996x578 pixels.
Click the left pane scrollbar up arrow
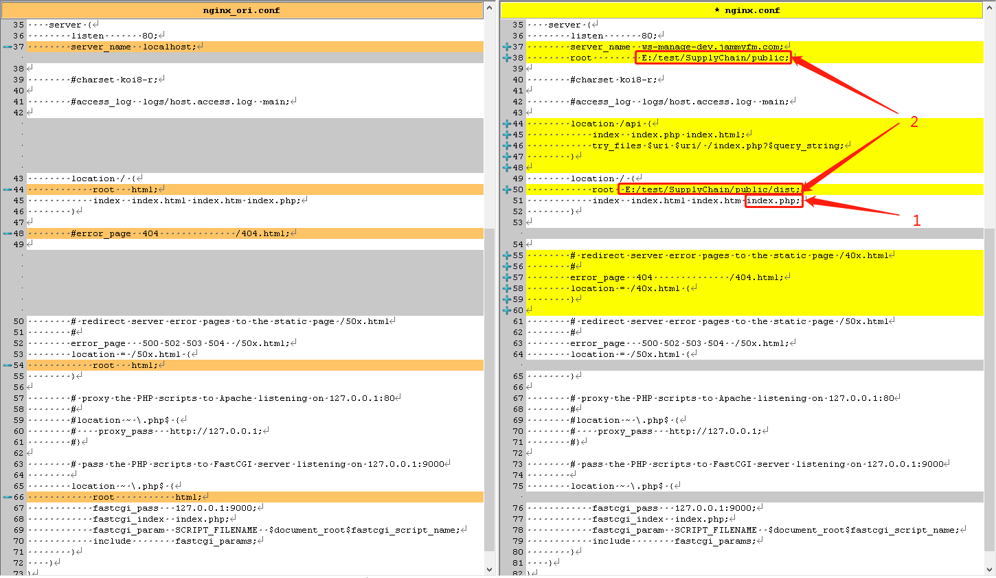point(489,8)
